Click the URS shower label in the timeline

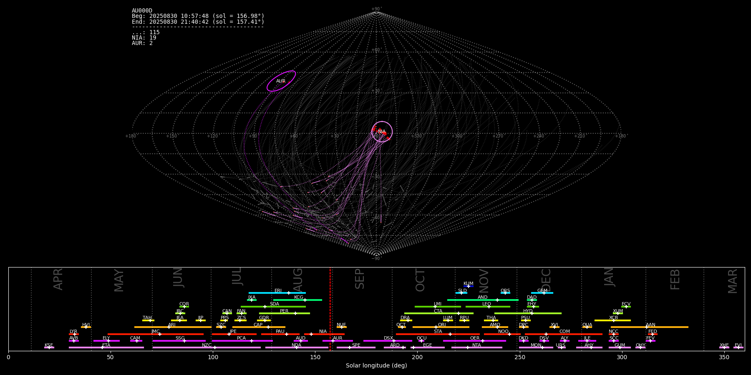(560, 345)
